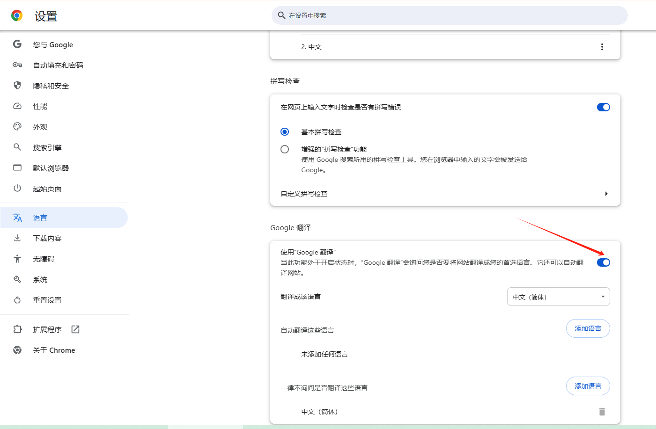The image size is (656, 429).
Task: Click the 一律不询问是否翻译这些语言 label
Action: (x=324, y=388)
